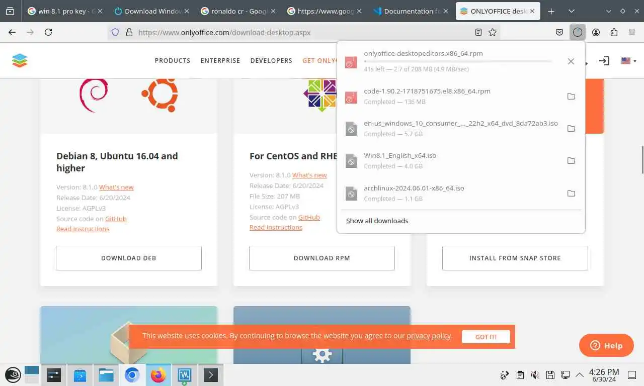
Task: Switch to Chromium in taskbar
Action: (x=132, y=375)
